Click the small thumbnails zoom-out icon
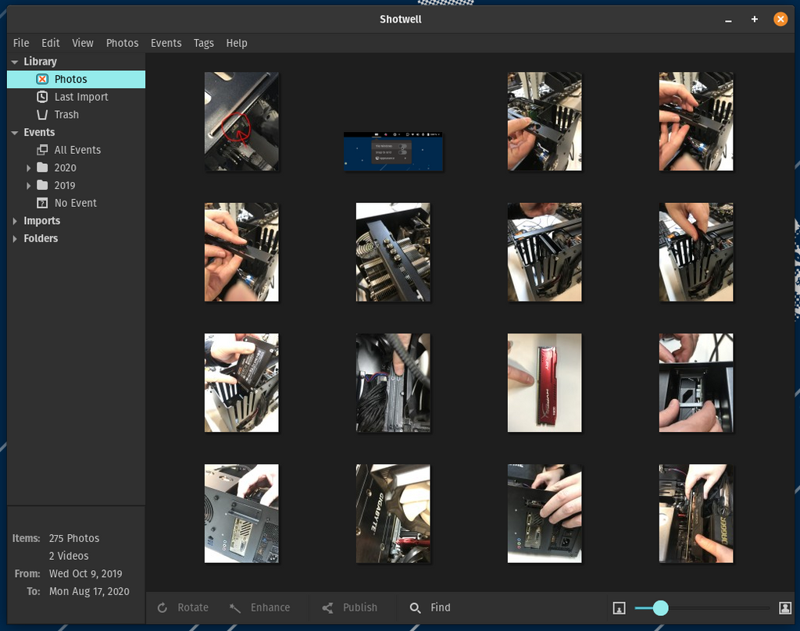 tap(619, 608)
